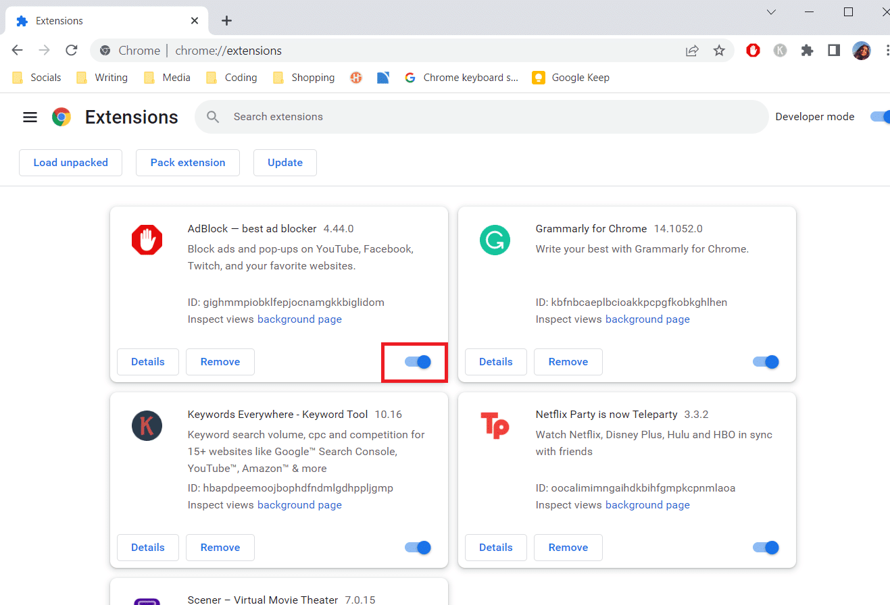Click the search magnifier icon
The width and height of the screenshot is (890, 605).
[213, 117]
